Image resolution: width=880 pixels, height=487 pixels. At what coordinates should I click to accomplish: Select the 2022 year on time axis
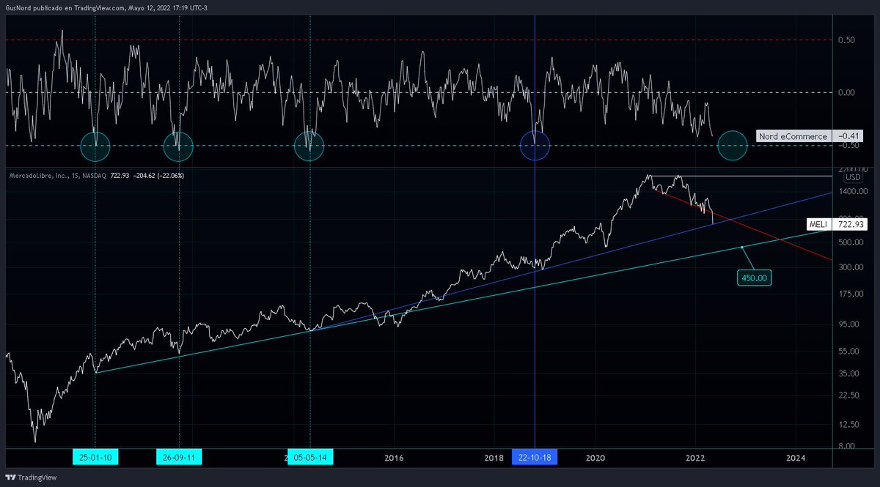[x=695, y=458]
